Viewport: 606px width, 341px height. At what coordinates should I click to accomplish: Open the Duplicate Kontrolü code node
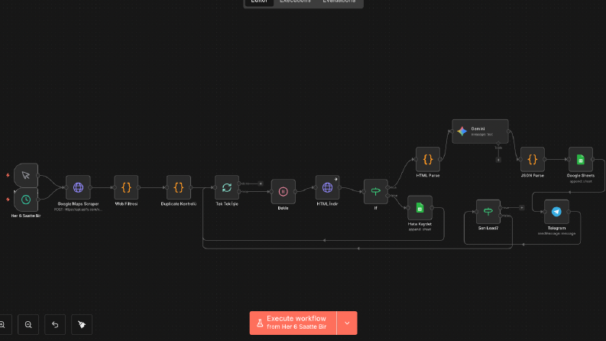(x=179, y=187)
